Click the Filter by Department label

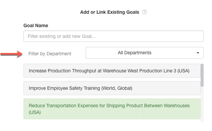pos(50,54)
